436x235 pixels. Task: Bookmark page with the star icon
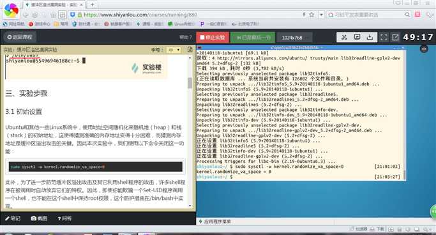312,15
